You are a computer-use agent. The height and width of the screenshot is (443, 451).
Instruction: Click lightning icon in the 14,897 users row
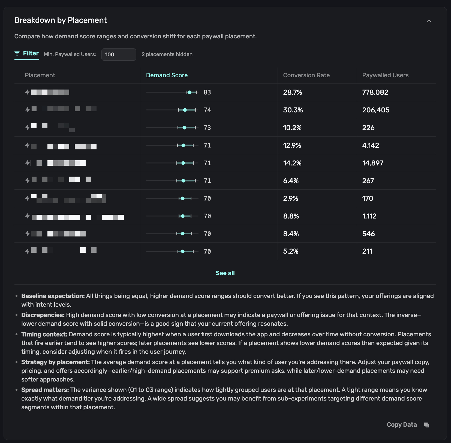pyautogui.click(x=27, y=163)
